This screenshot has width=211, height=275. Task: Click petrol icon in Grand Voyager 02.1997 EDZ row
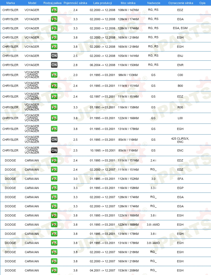pyautogui.click(x=54, y=97)
